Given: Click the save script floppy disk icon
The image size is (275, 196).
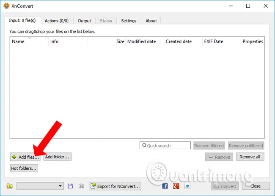Looking at the screenshot, I should [x=70, y=186].
